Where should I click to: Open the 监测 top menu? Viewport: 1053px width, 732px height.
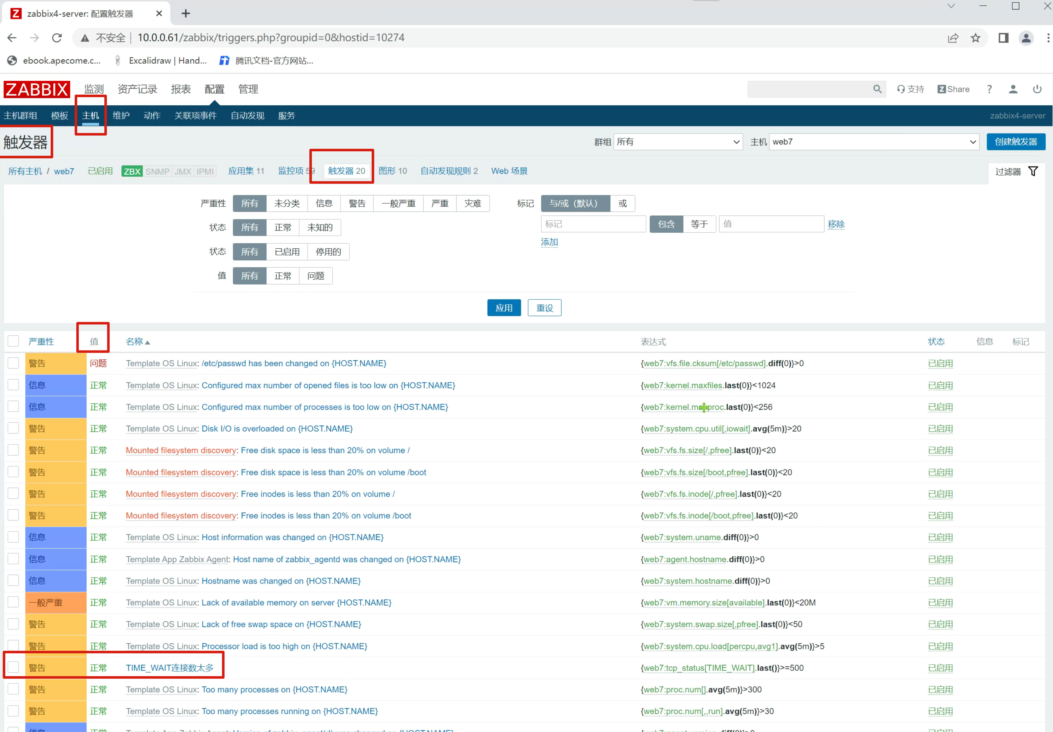click(x=94, y=89)
